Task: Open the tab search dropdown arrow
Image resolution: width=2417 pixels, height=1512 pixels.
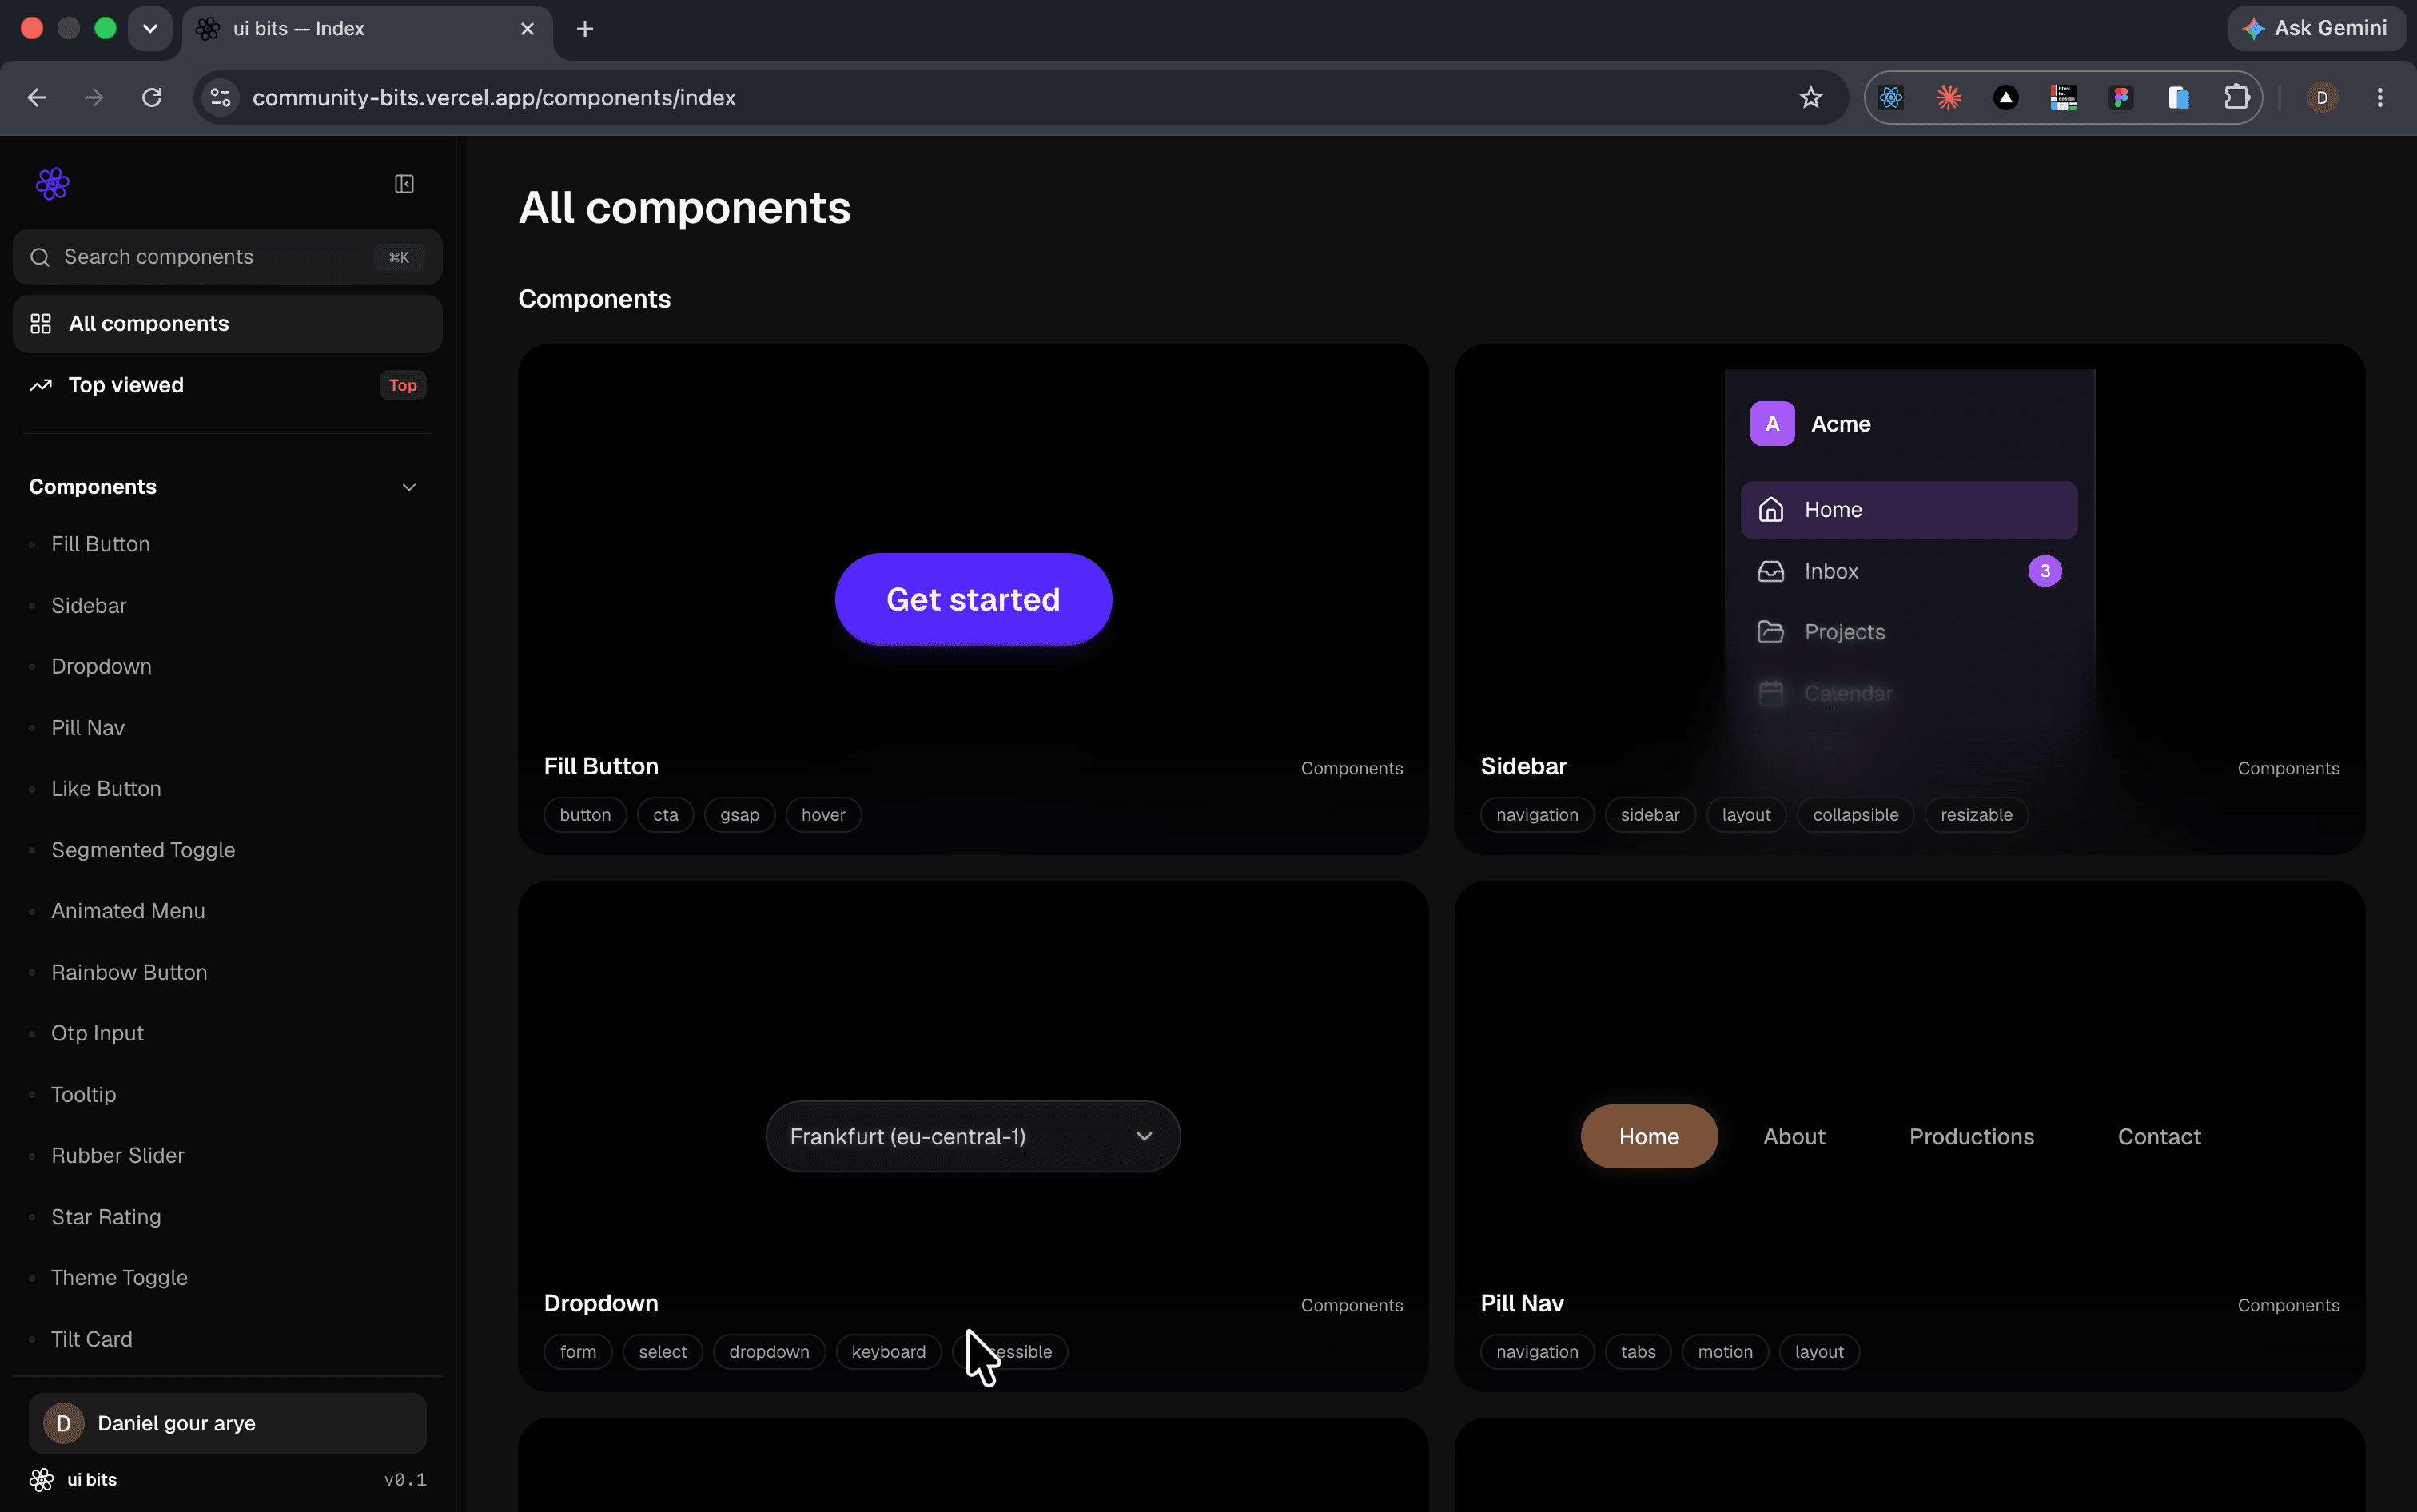Action: (x=150, y=28)
